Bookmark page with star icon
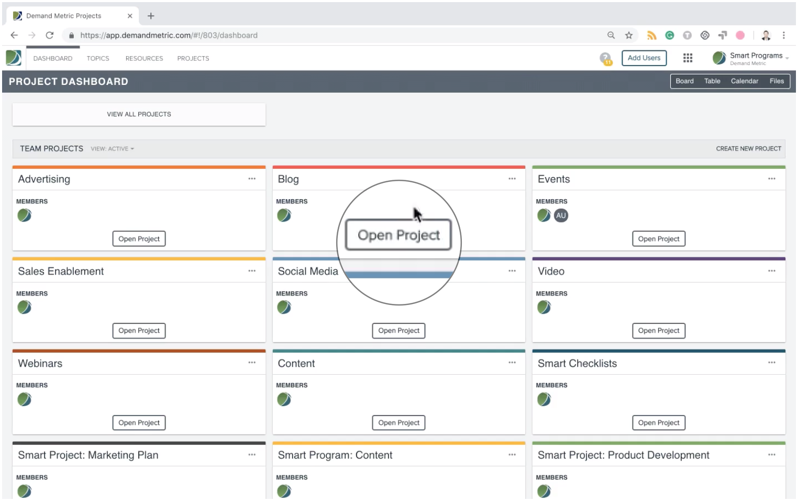 click(628, 35)
